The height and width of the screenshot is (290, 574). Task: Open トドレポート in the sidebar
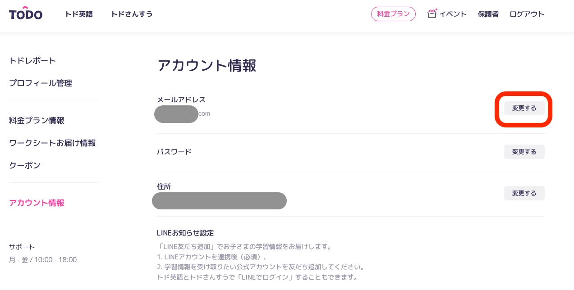(32, 60)
